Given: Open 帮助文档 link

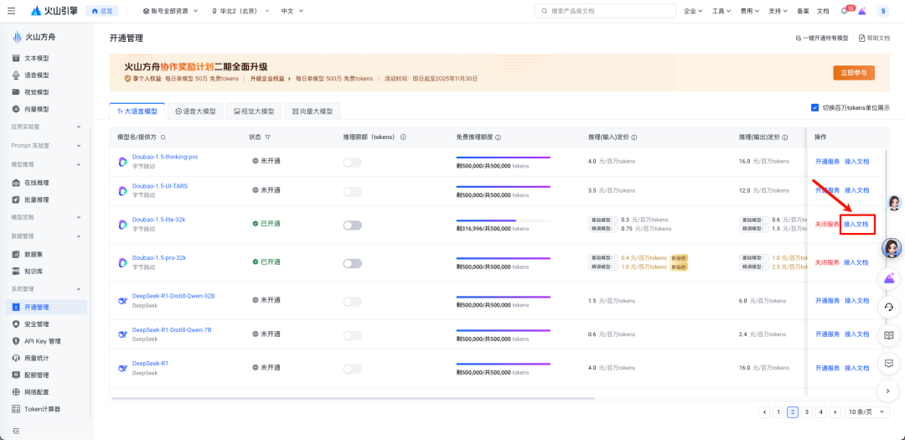Looking at the screenshot, I should [x=874, y=38].
